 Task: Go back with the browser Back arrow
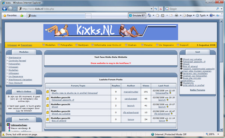(4, 9)
